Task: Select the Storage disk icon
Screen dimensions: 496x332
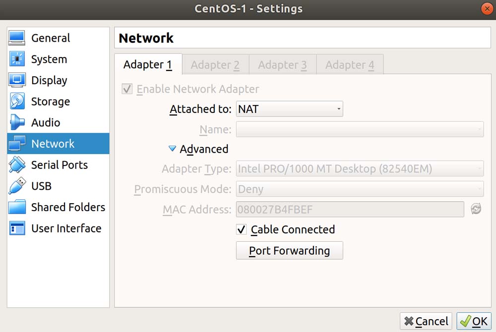Action: click(17, 102)
